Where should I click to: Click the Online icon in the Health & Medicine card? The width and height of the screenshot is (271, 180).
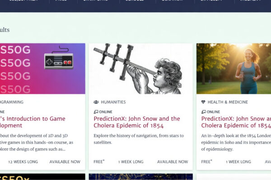(x=203, y=112)
